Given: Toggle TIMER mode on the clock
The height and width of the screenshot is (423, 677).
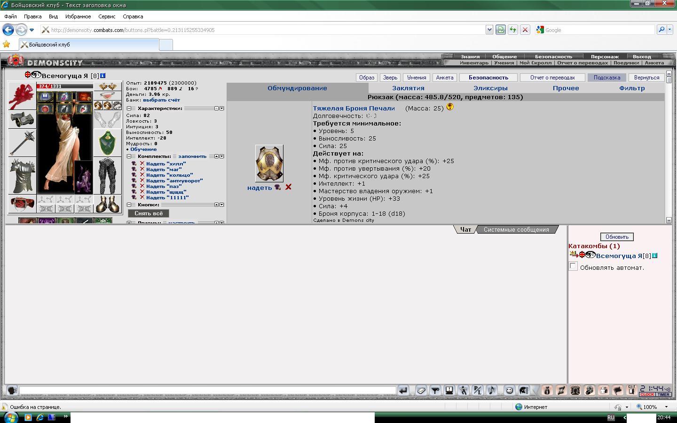Looking at the screenshot, I should 663,395.
